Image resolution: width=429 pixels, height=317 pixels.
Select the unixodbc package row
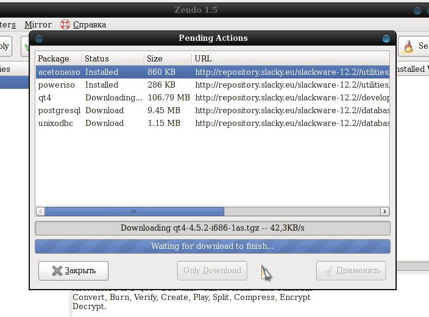click(x=212, y=124)
